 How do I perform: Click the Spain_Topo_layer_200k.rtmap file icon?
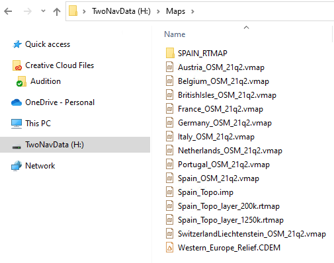169,206
